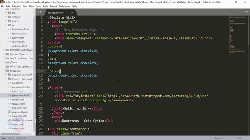Open bootstrap4.html in sidebar
Image resolution: width=250 pixels, height=140 pixels.
(21, 29)
